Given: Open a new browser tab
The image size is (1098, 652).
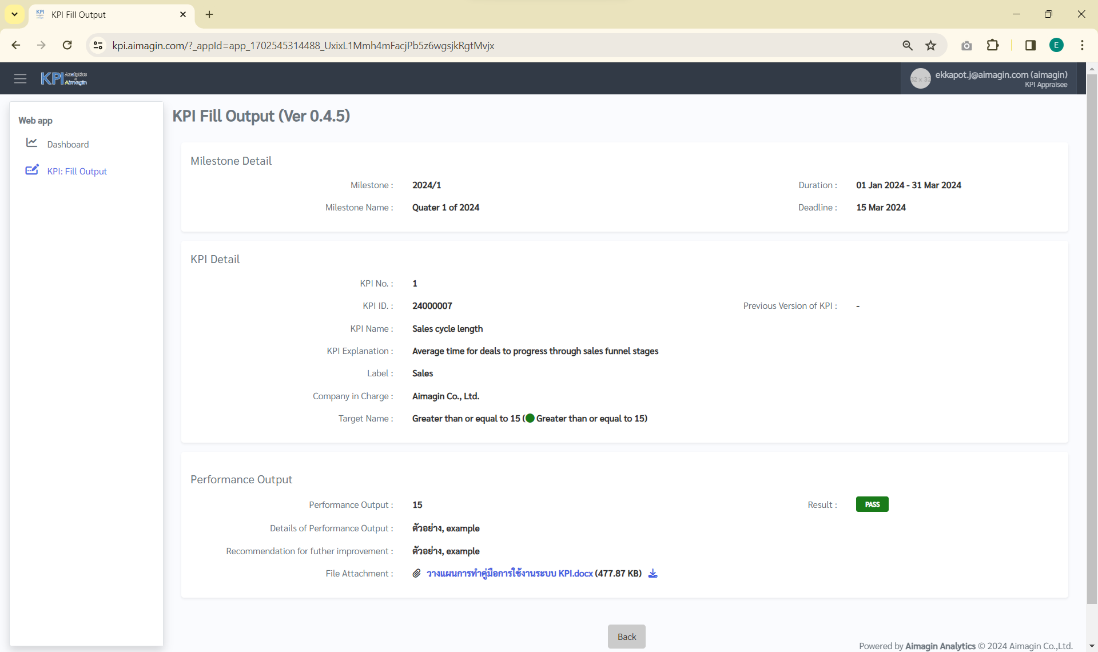Looking at the screenshot, I should click(209, 14).
